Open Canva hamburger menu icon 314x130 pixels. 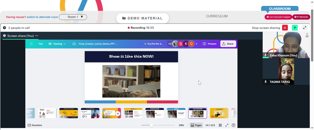(31, 44)
